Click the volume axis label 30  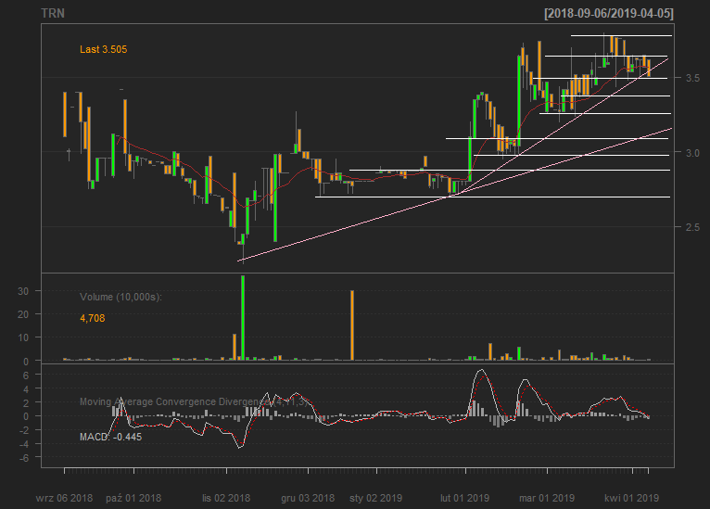(x=23, y=291)
